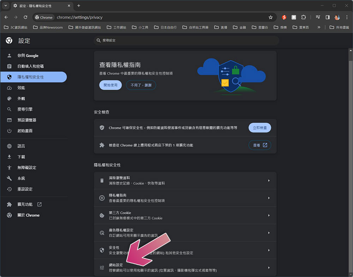Bookmark this page with the star icon
This screenshot has height=277, width=353.
271,17
